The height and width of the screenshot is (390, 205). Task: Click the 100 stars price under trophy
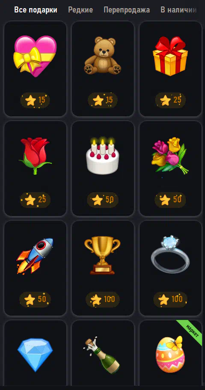point(103,299)
